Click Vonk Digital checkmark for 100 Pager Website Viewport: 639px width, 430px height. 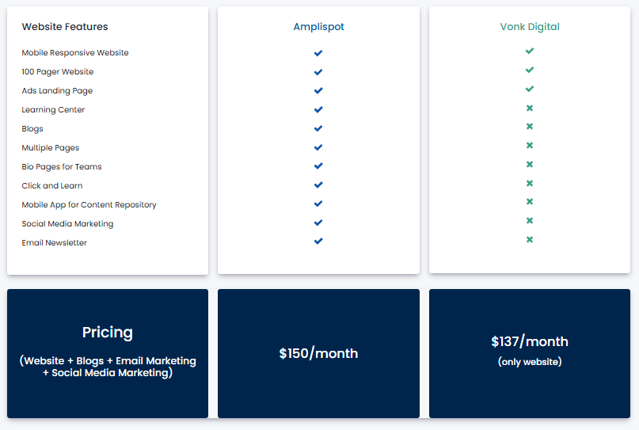point(530,70)
